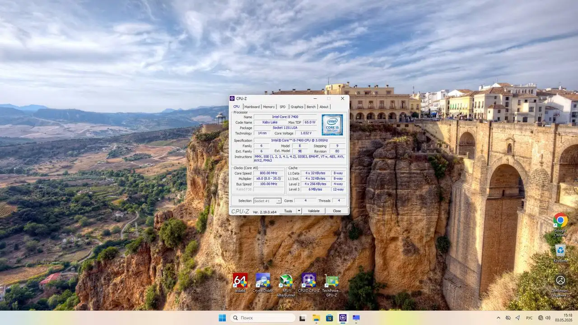
Task: Switch to the Memory tab
Action: (269, 107)
